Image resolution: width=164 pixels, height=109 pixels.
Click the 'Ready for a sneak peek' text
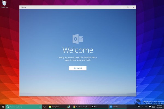78,59
